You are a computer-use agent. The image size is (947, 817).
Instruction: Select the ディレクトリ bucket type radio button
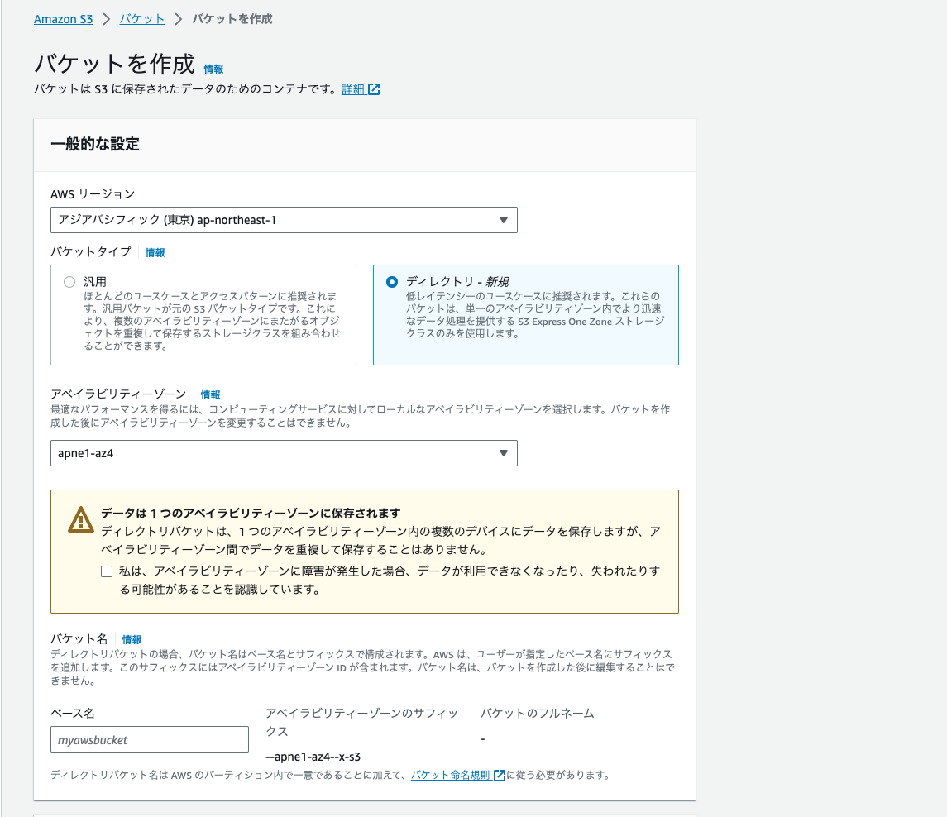[392, 282]
